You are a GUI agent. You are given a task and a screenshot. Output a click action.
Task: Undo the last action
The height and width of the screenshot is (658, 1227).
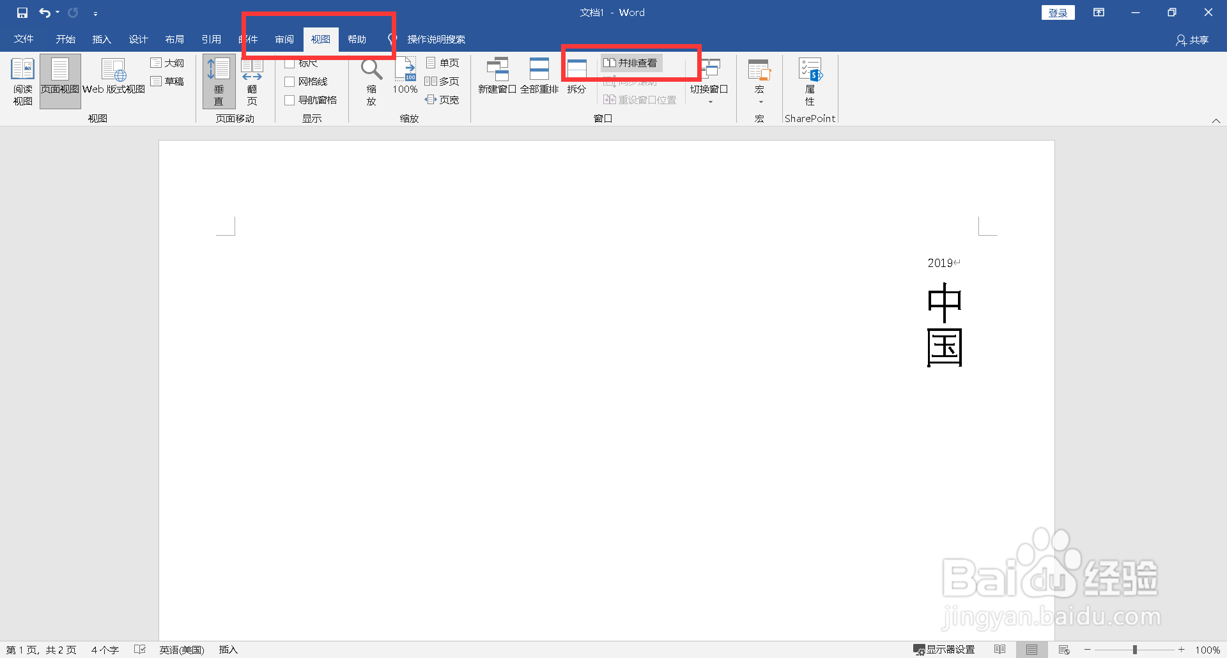[x=44, y=13]
